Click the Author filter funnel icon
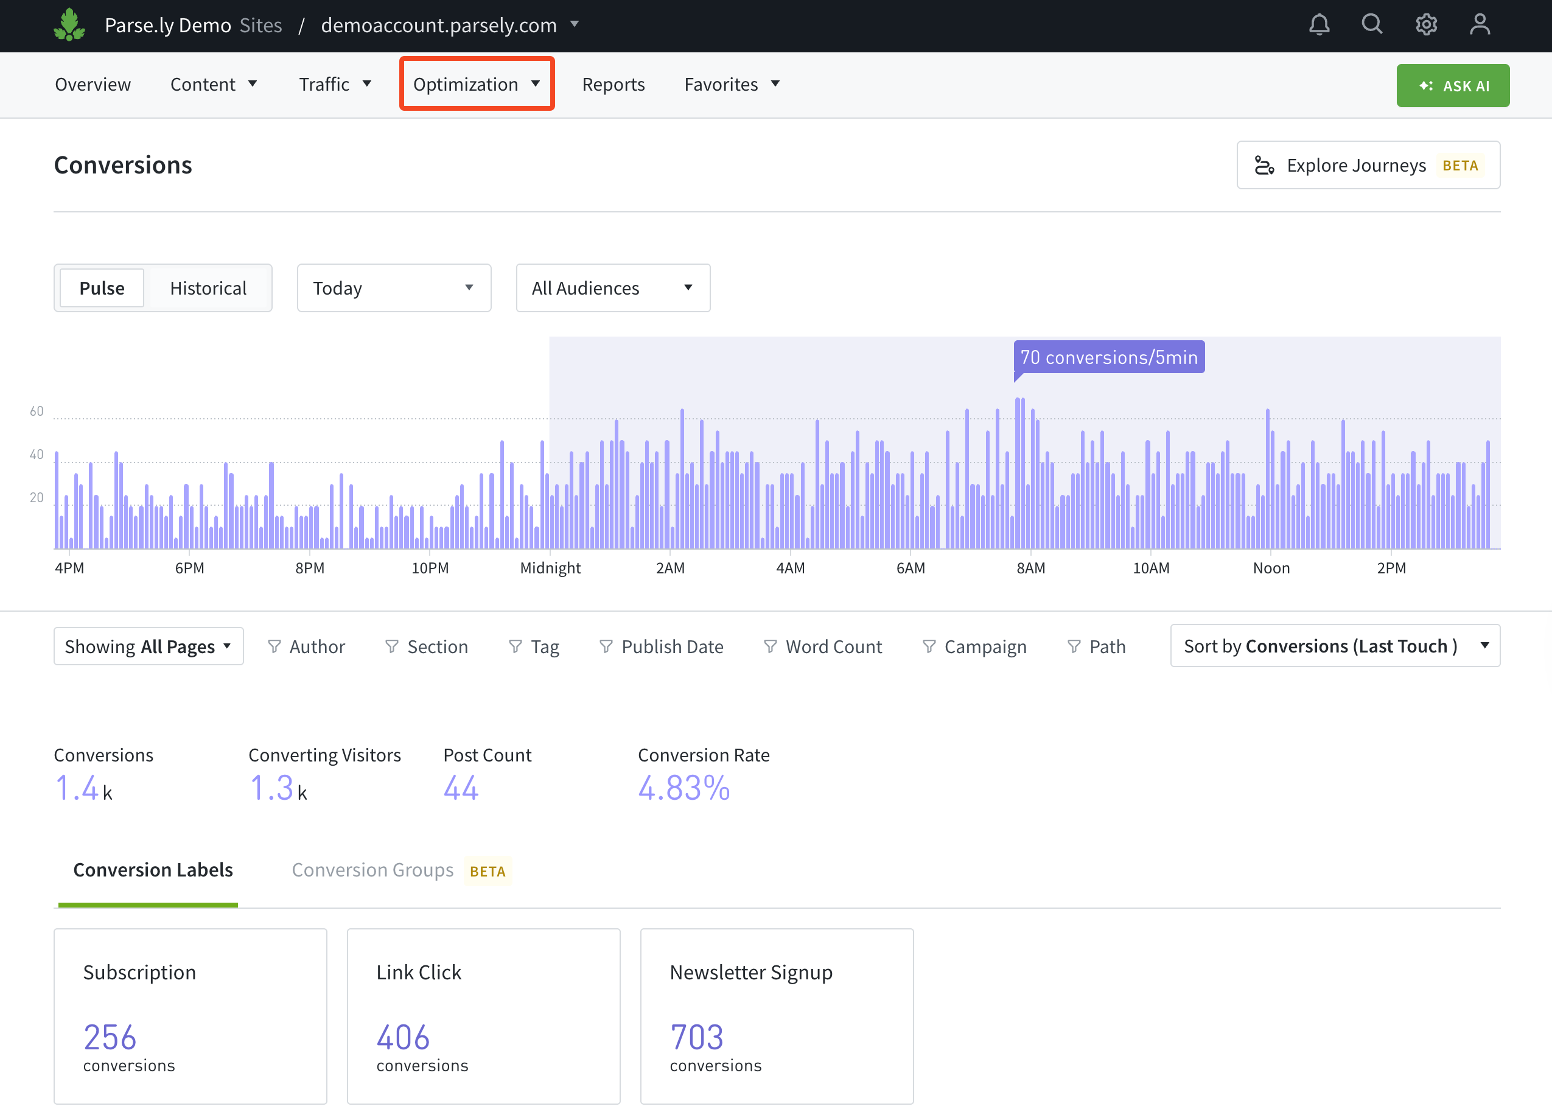This screenshot has width=1552, height=1109. [x=274, y=646]
